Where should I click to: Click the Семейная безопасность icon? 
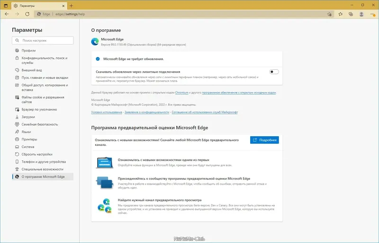coord(17,124)
